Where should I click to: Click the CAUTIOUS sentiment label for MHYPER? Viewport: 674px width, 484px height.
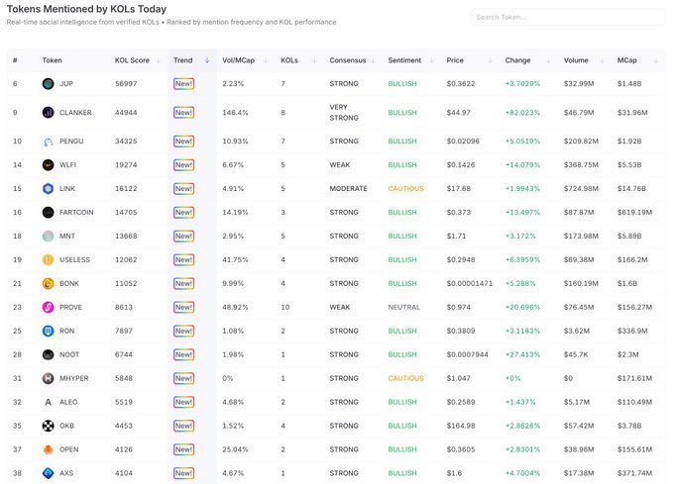(405, 378)
